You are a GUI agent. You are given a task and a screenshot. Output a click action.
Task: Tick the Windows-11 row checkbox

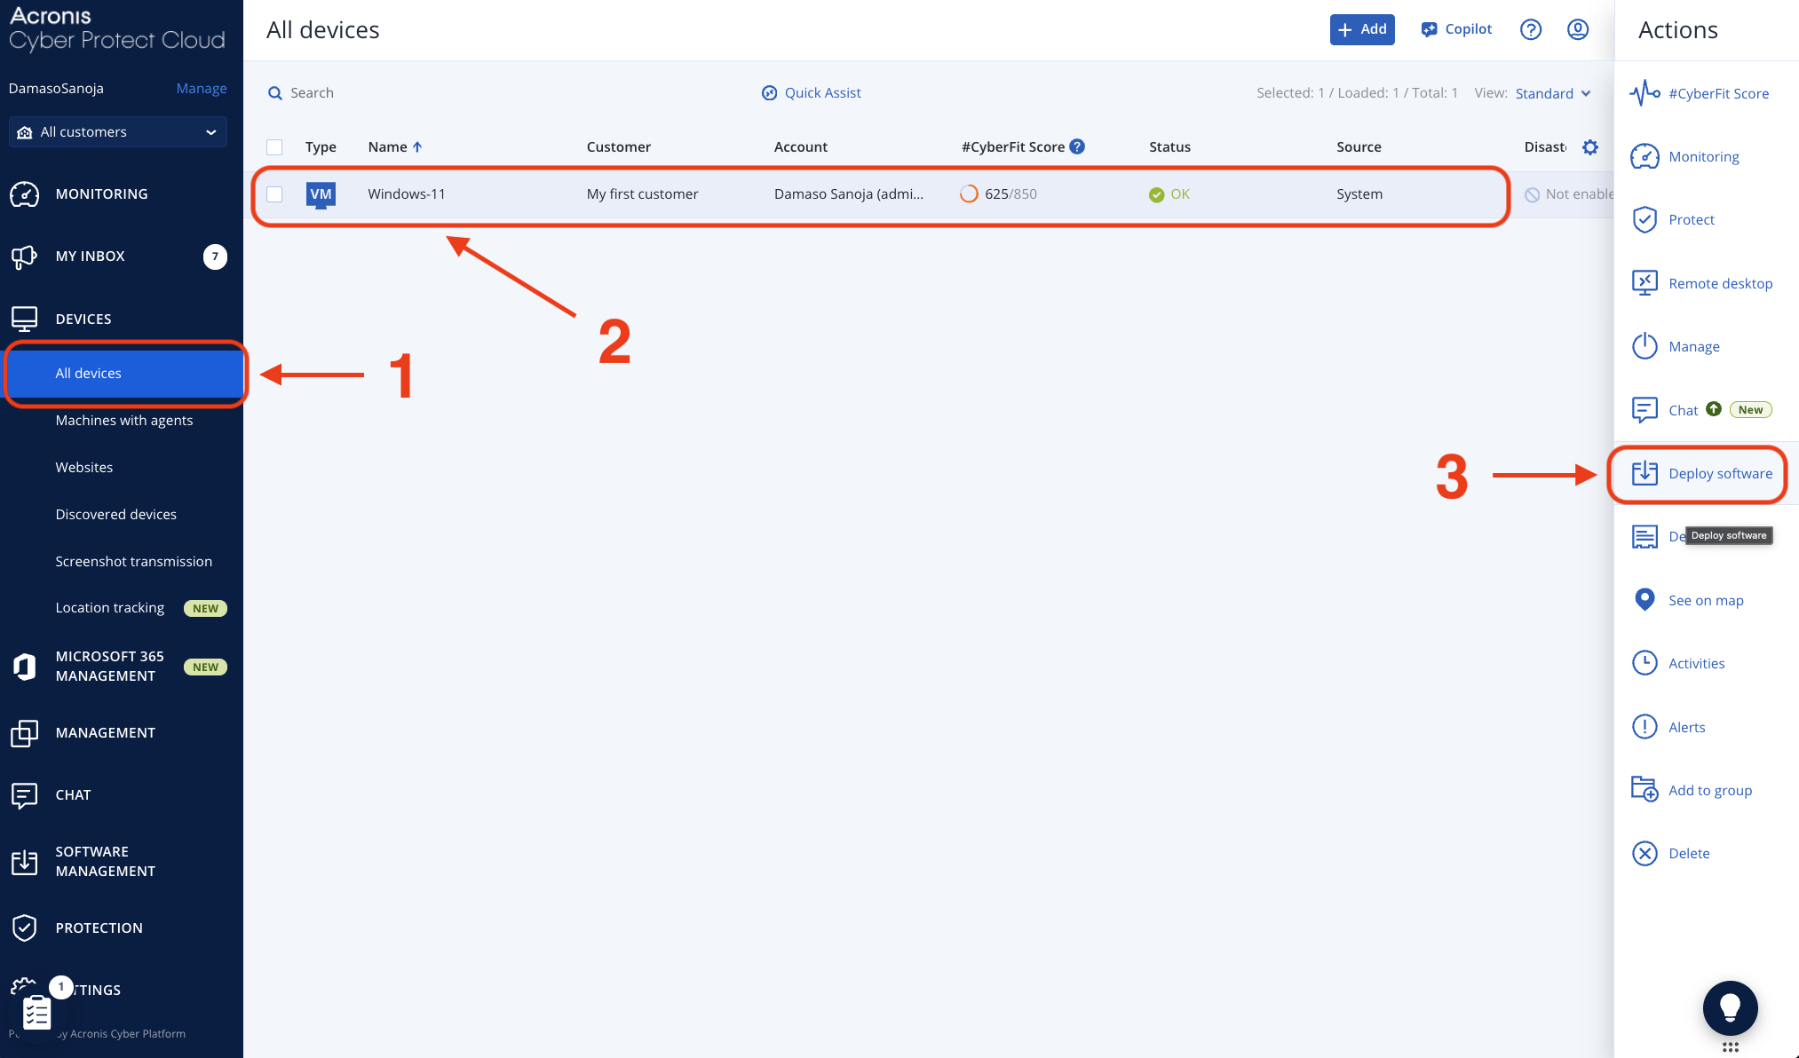(274, 194)
